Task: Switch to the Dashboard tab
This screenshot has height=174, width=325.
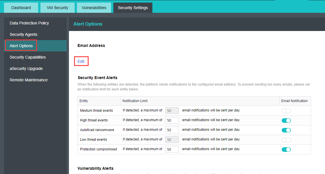Action: click(x=21, y=8)
